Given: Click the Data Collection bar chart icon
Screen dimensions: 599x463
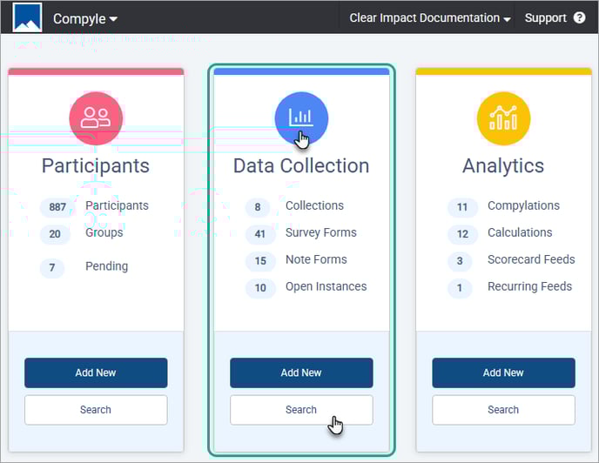Looking at the screenshot, I should point(301,118).
